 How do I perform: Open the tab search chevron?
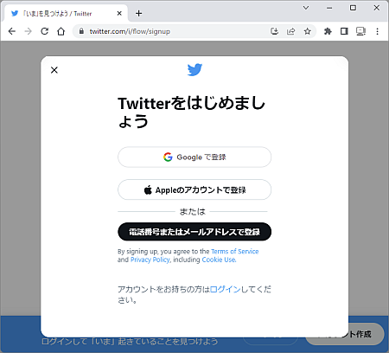pos(306,8)
